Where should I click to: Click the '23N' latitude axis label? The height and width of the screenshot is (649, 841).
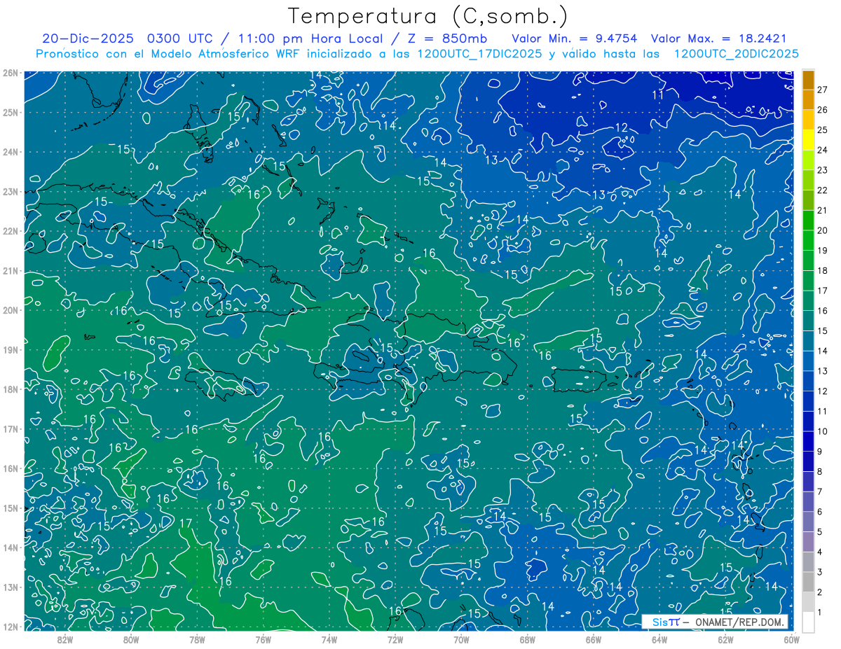(11, 191)
